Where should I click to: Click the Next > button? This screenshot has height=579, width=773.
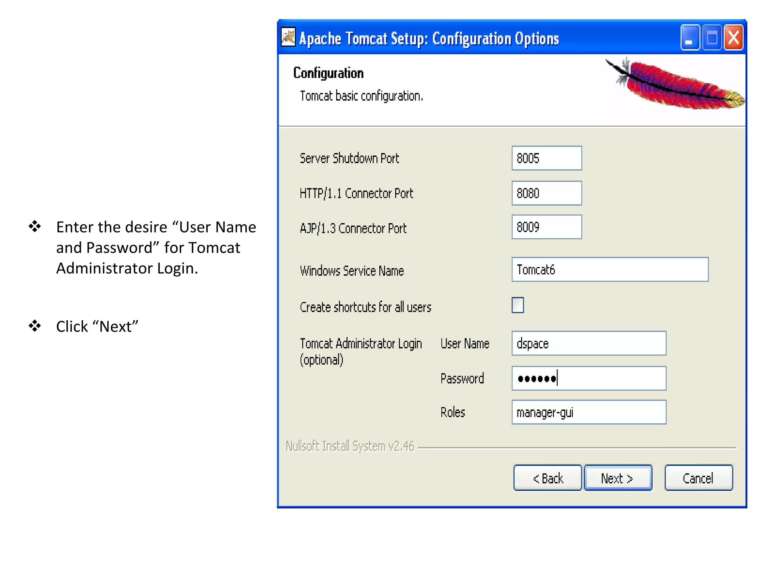coord(618,478)
